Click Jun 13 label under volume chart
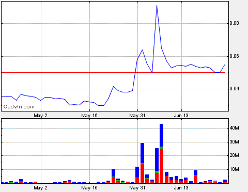248x192 pixels. pyautogui.click(x=181, y=188)
